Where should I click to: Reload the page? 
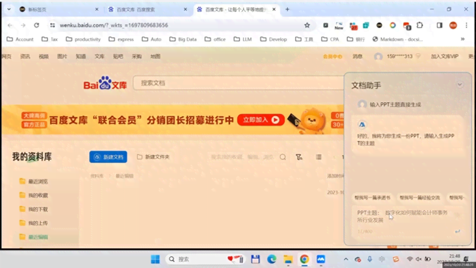coord(36,25)
